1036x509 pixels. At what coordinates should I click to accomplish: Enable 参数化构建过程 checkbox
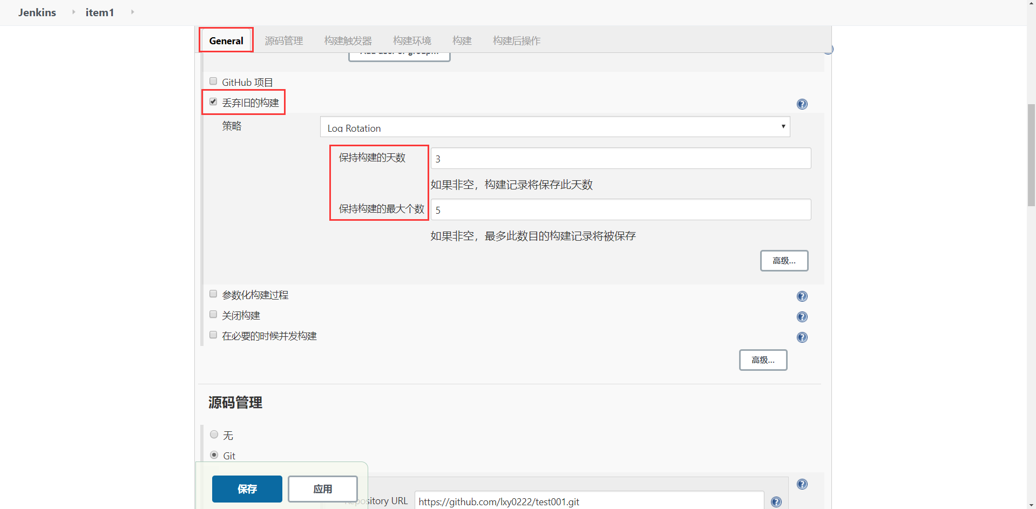pos(213,294)
